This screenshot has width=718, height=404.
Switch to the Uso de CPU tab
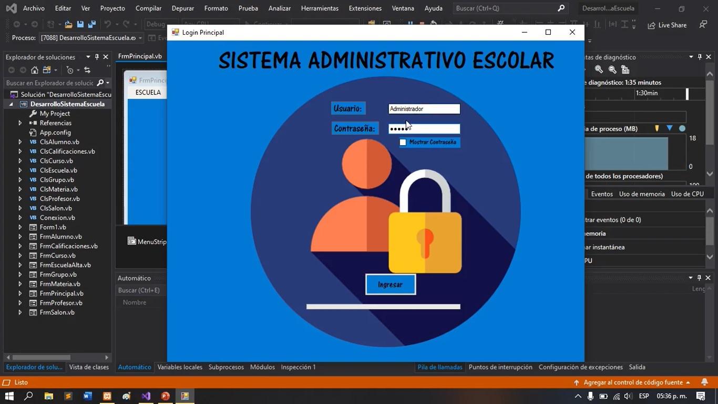point(687,194)
